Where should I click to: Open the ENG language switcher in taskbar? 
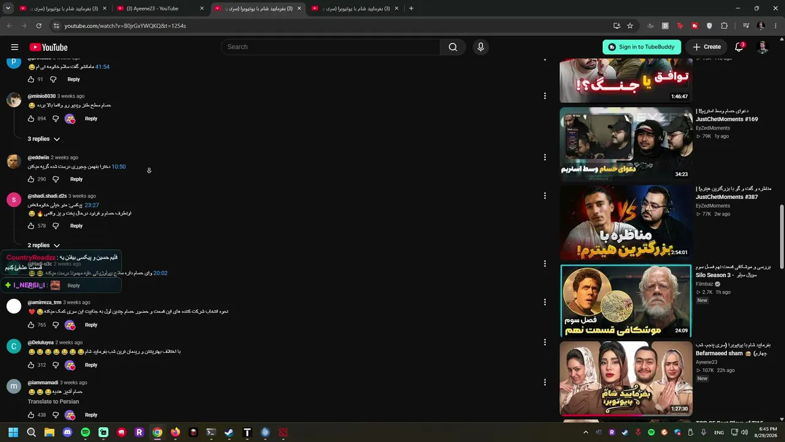point(719,432)
